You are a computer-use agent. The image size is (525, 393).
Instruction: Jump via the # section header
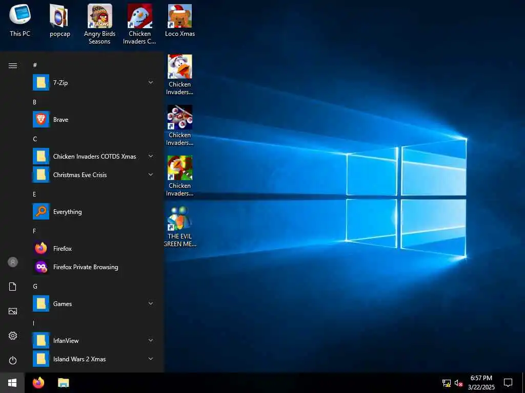coord(35,65)
